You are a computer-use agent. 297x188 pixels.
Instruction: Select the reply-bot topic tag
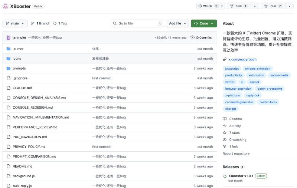pyautogui.click(x=253, y=96)
